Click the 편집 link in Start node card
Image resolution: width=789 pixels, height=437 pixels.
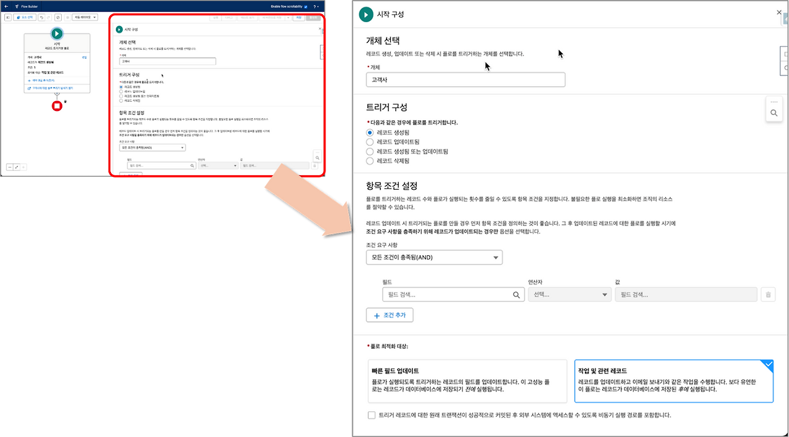point(84,57)
